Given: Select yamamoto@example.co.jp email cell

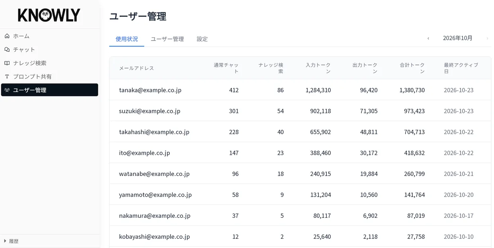Looking at the screenshot, I should (155, 195).
